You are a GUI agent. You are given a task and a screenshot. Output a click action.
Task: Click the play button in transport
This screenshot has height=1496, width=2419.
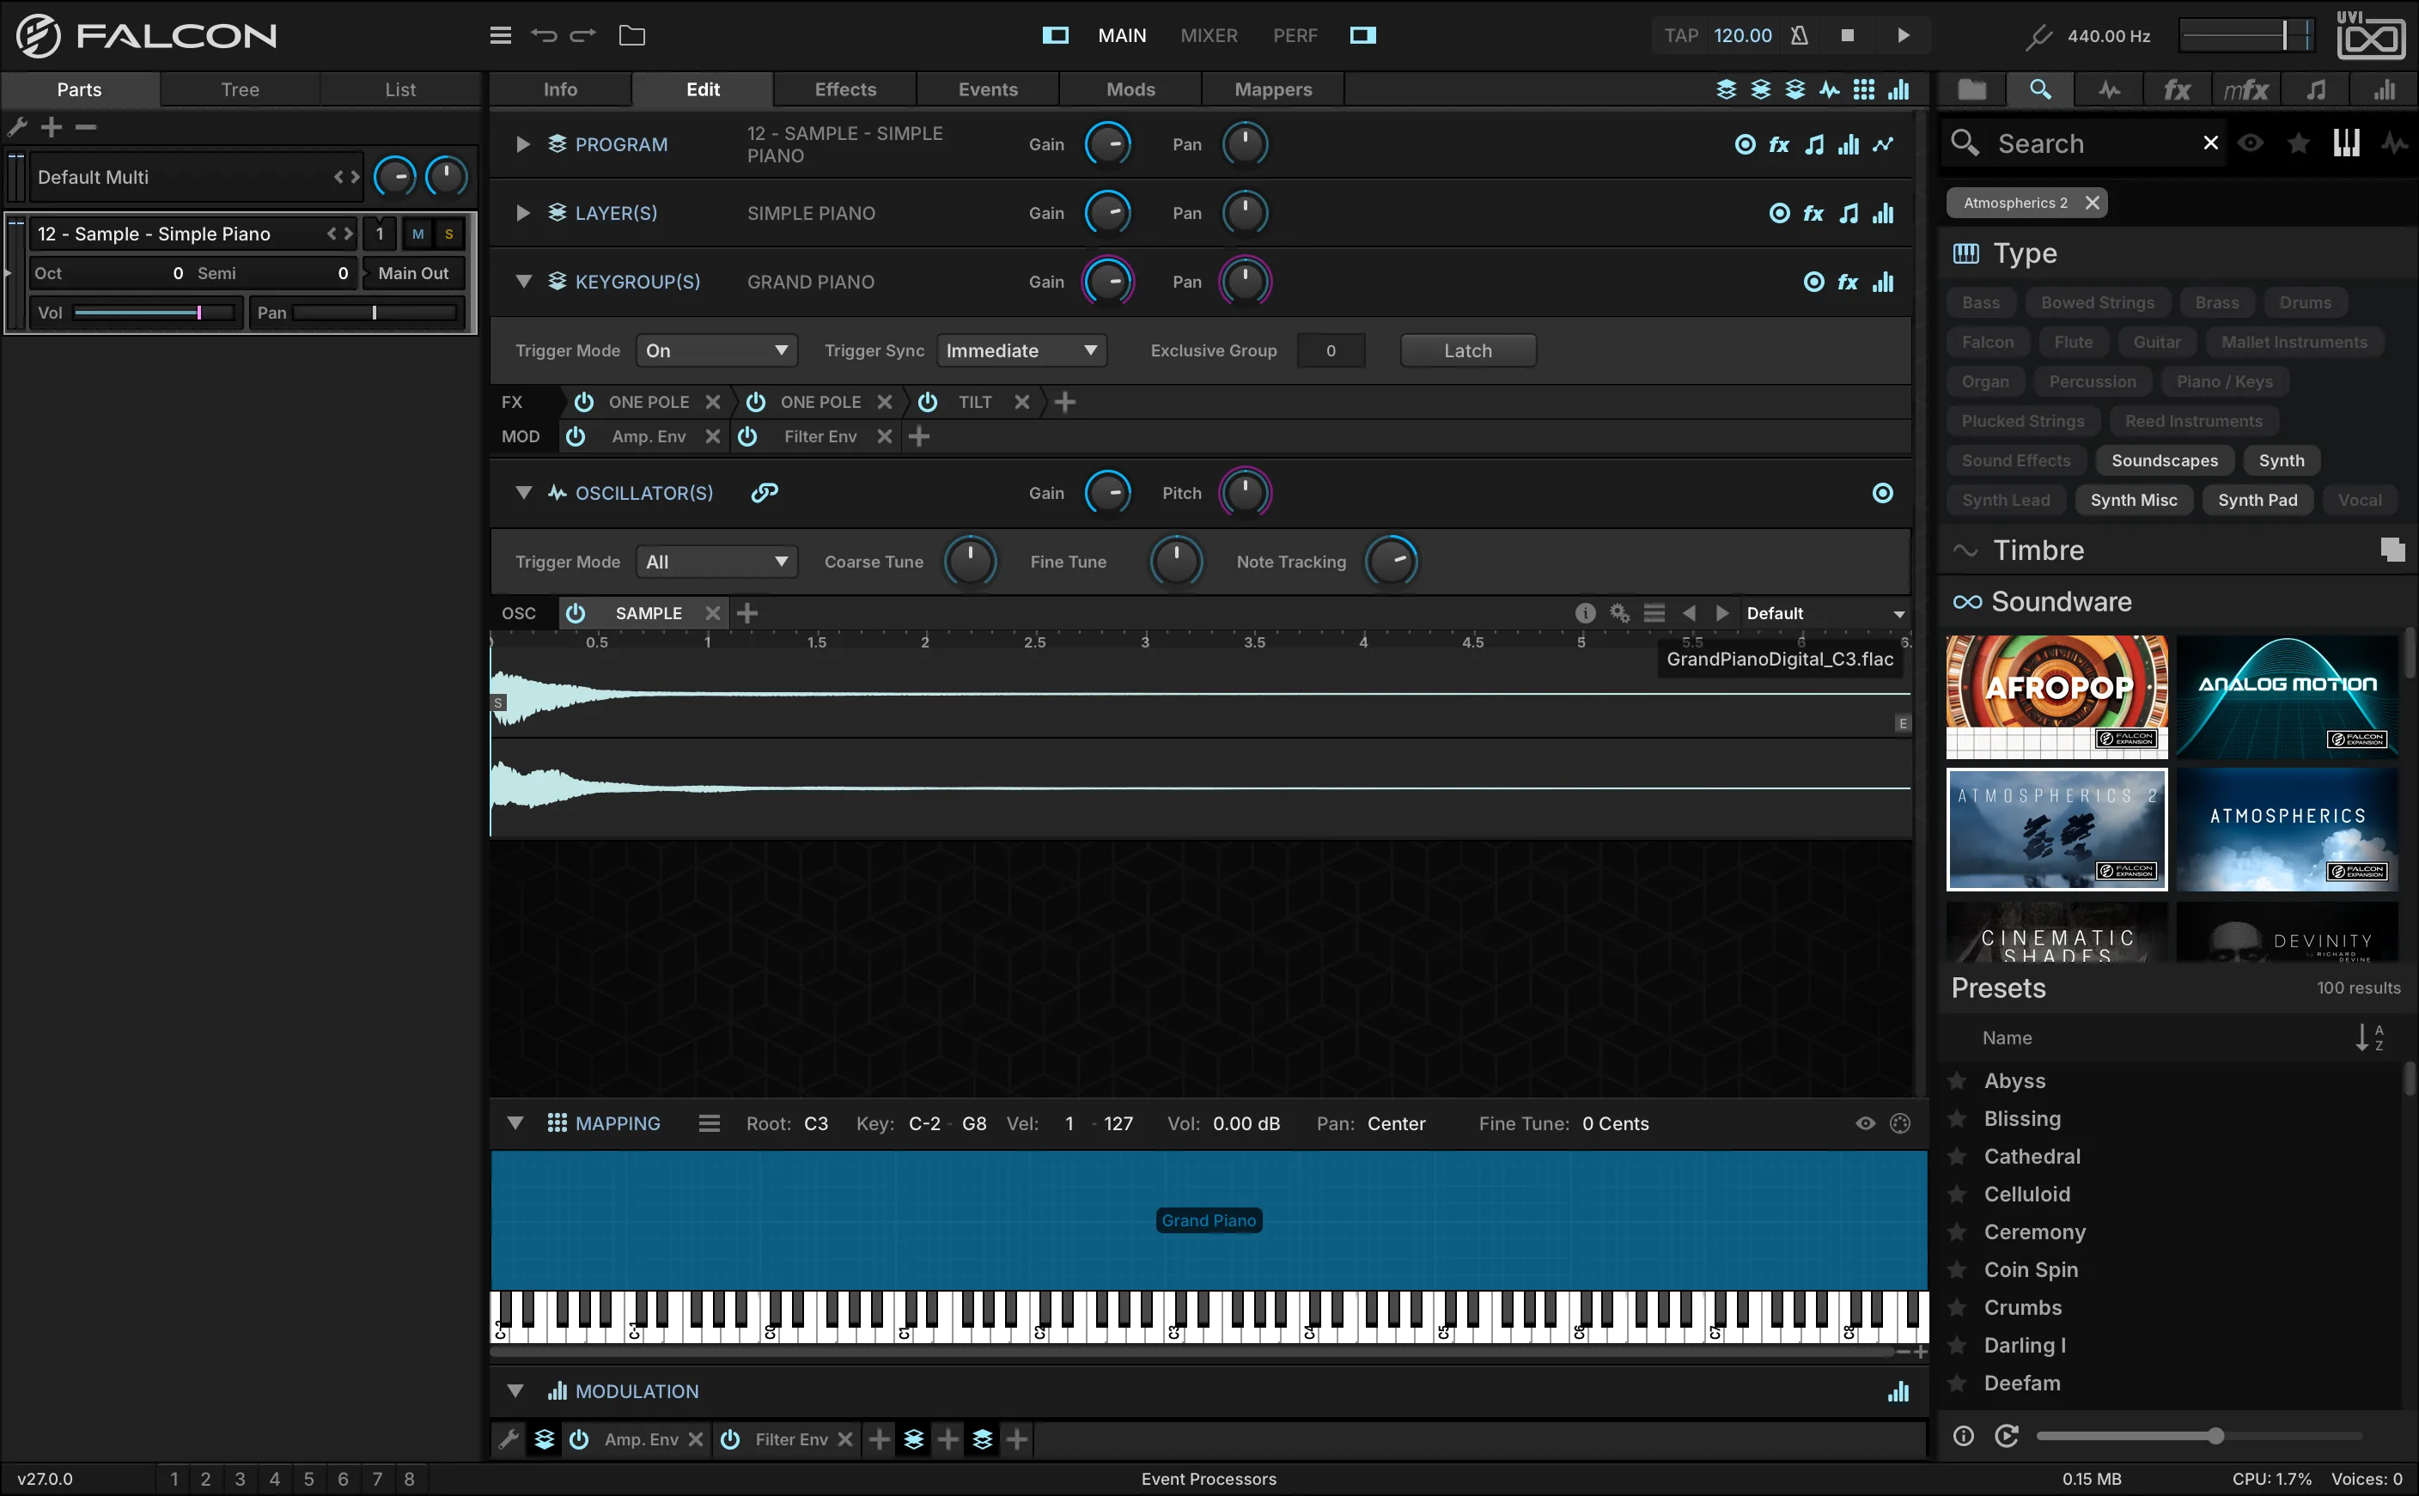pos(1904,35)
